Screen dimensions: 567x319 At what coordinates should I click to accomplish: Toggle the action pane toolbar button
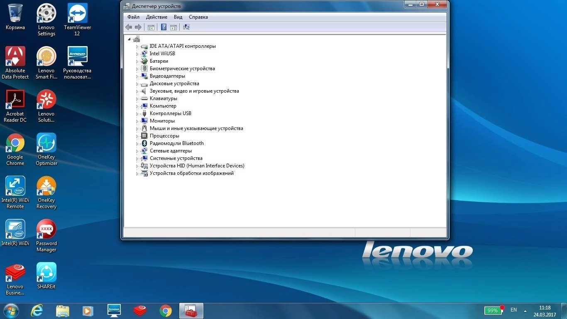point(174,27)
